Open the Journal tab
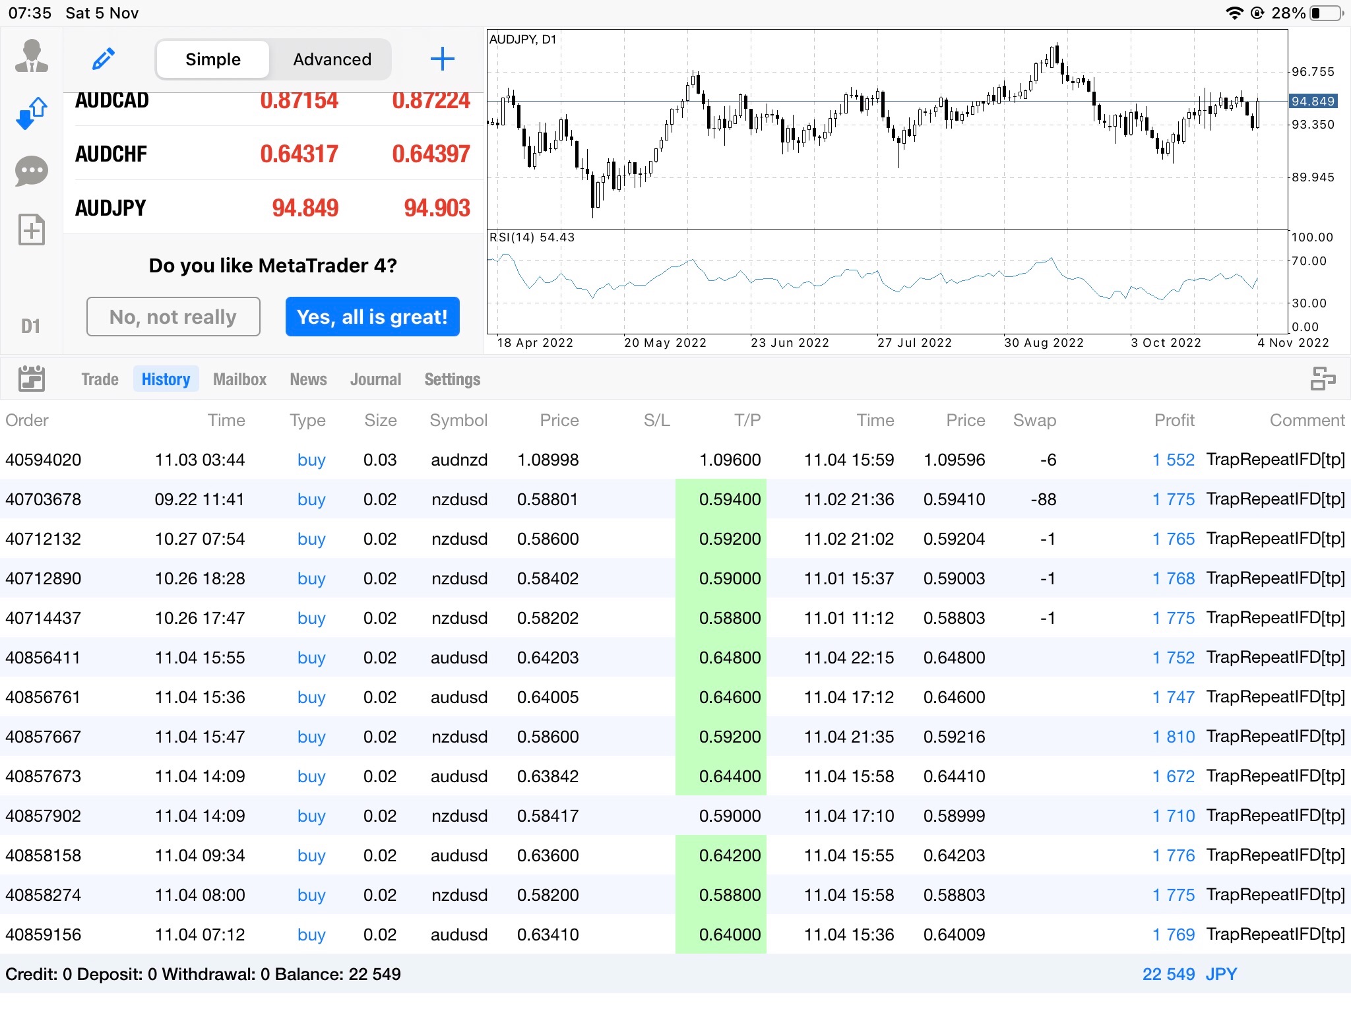Image resolution: width=1351 pixels, height=1013 pixels. (375, 379)
